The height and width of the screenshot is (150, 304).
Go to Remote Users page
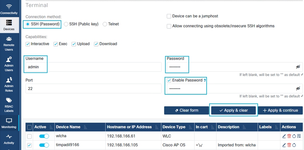click(9, 43)
